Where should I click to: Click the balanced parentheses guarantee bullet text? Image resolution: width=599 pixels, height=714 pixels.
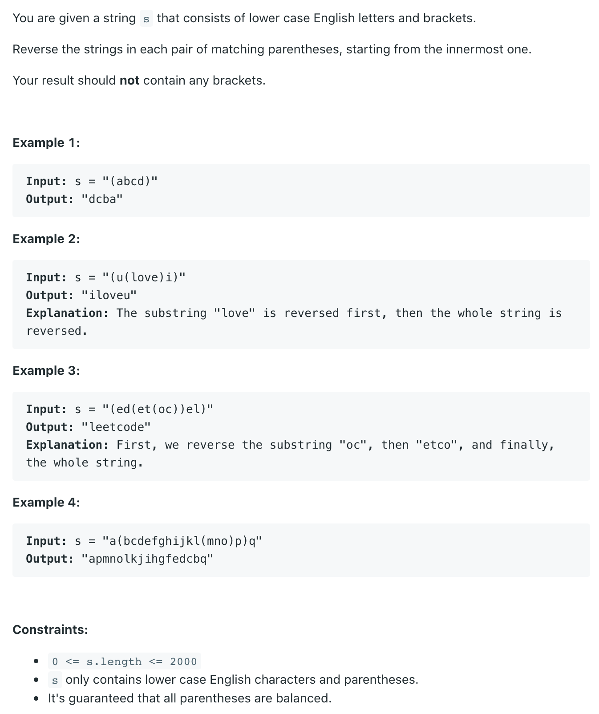tap(190, 698)
